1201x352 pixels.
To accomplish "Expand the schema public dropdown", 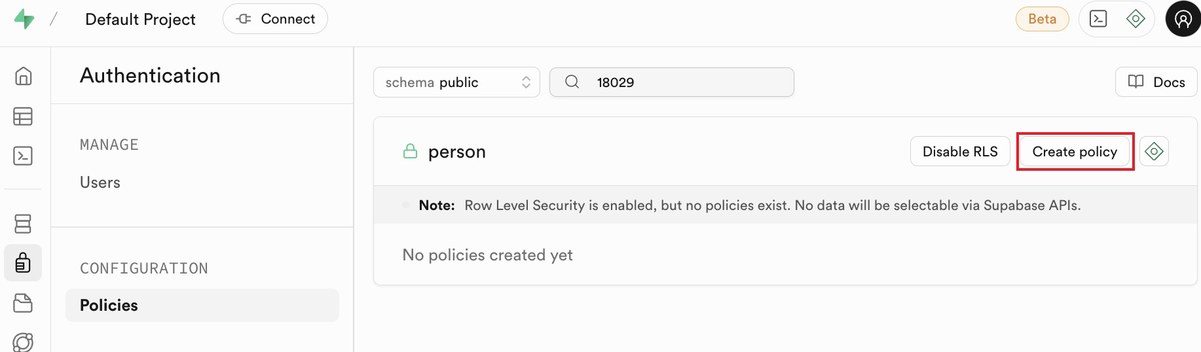I will (456, 82).
